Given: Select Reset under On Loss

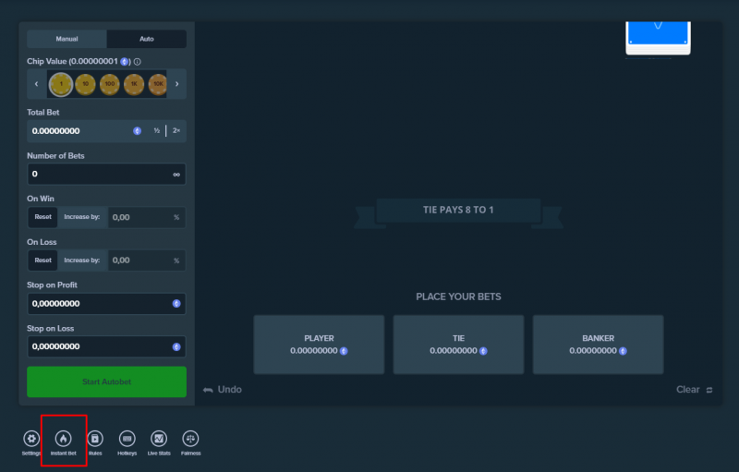Looking at the screenshot, I should [x=42, y=260].
